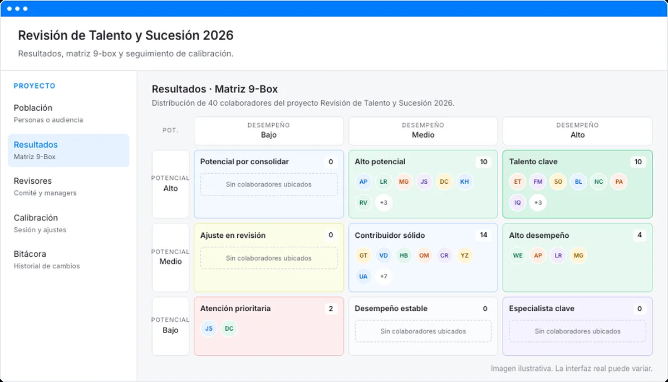Click the count badge 14 in Contribuidor sólido

click(484, 235)
